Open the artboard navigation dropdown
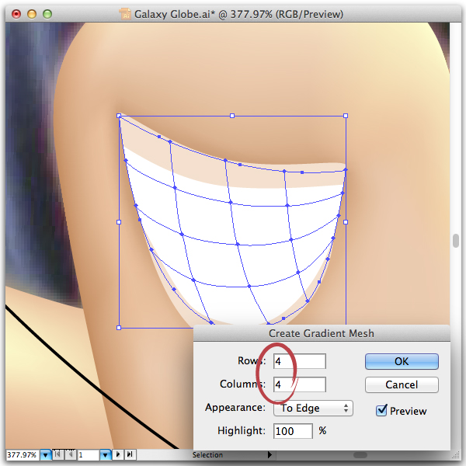 tap(105, 455)
